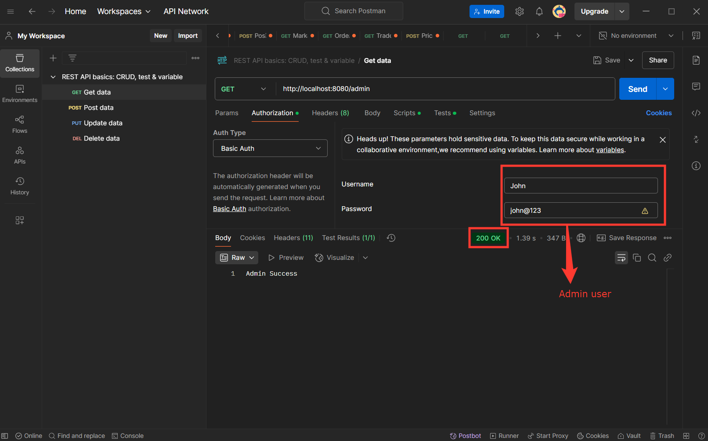The height and width of the screenshot is (441, 708).
Task: Open the Info panel icon
Action: coord(696,166)
